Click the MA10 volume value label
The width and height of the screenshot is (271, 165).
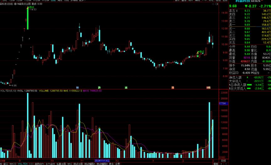click(x=92, y=91)
